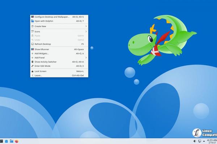Click the blue square icon beside the launcher
This screenshot has height=144, width=217.
click(7, 141)
